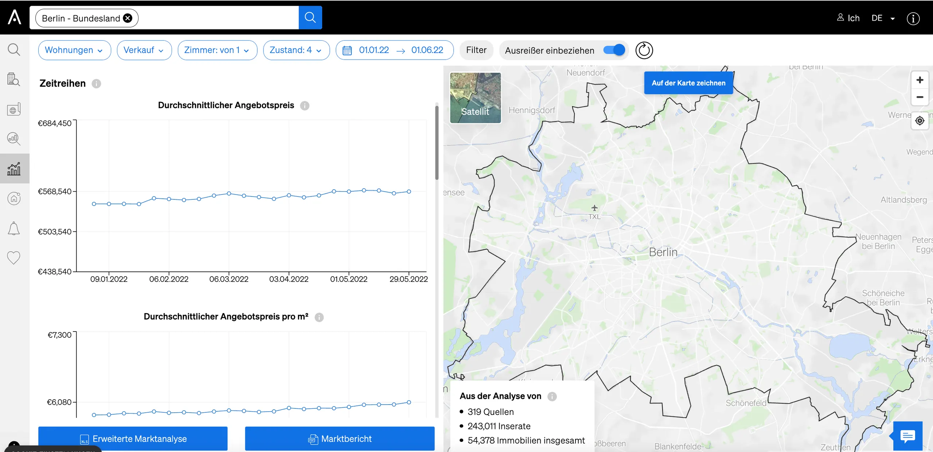Select the time series bar chart sidebar icon
This screenshot has height=452, width=933.
coord(14,168)
